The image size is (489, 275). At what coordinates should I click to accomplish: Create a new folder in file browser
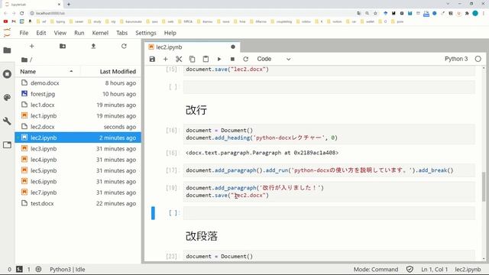click(63, 46)
